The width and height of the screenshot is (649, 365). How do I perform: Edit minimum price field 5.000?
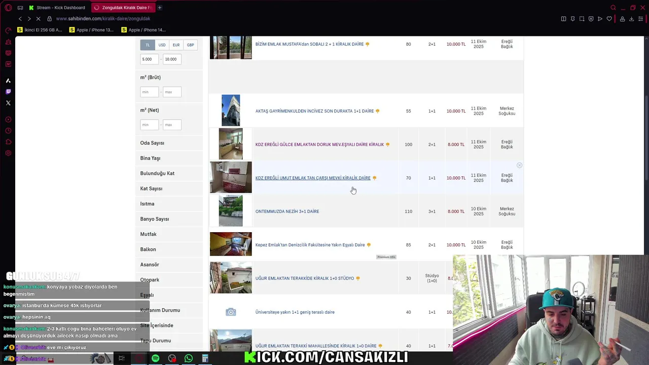tap(150, 59)
